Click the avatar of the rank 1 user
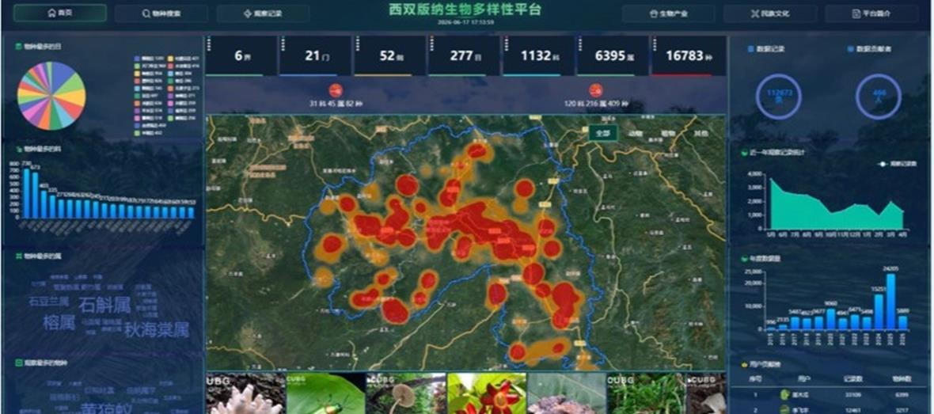This screenshot has height=414, width=934. (786, 394)
